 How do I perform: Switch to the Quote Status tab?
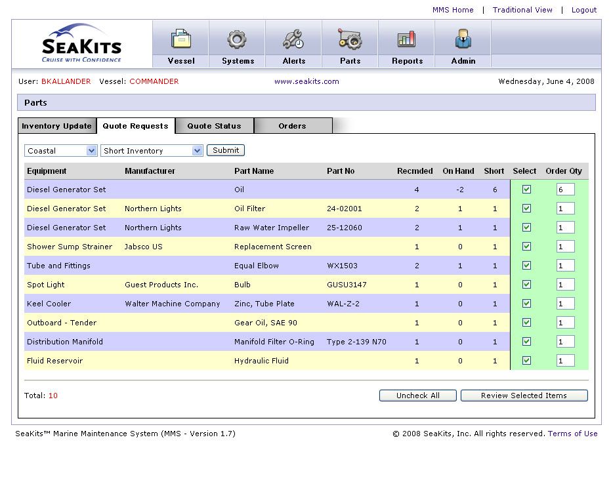click(214, 126)
